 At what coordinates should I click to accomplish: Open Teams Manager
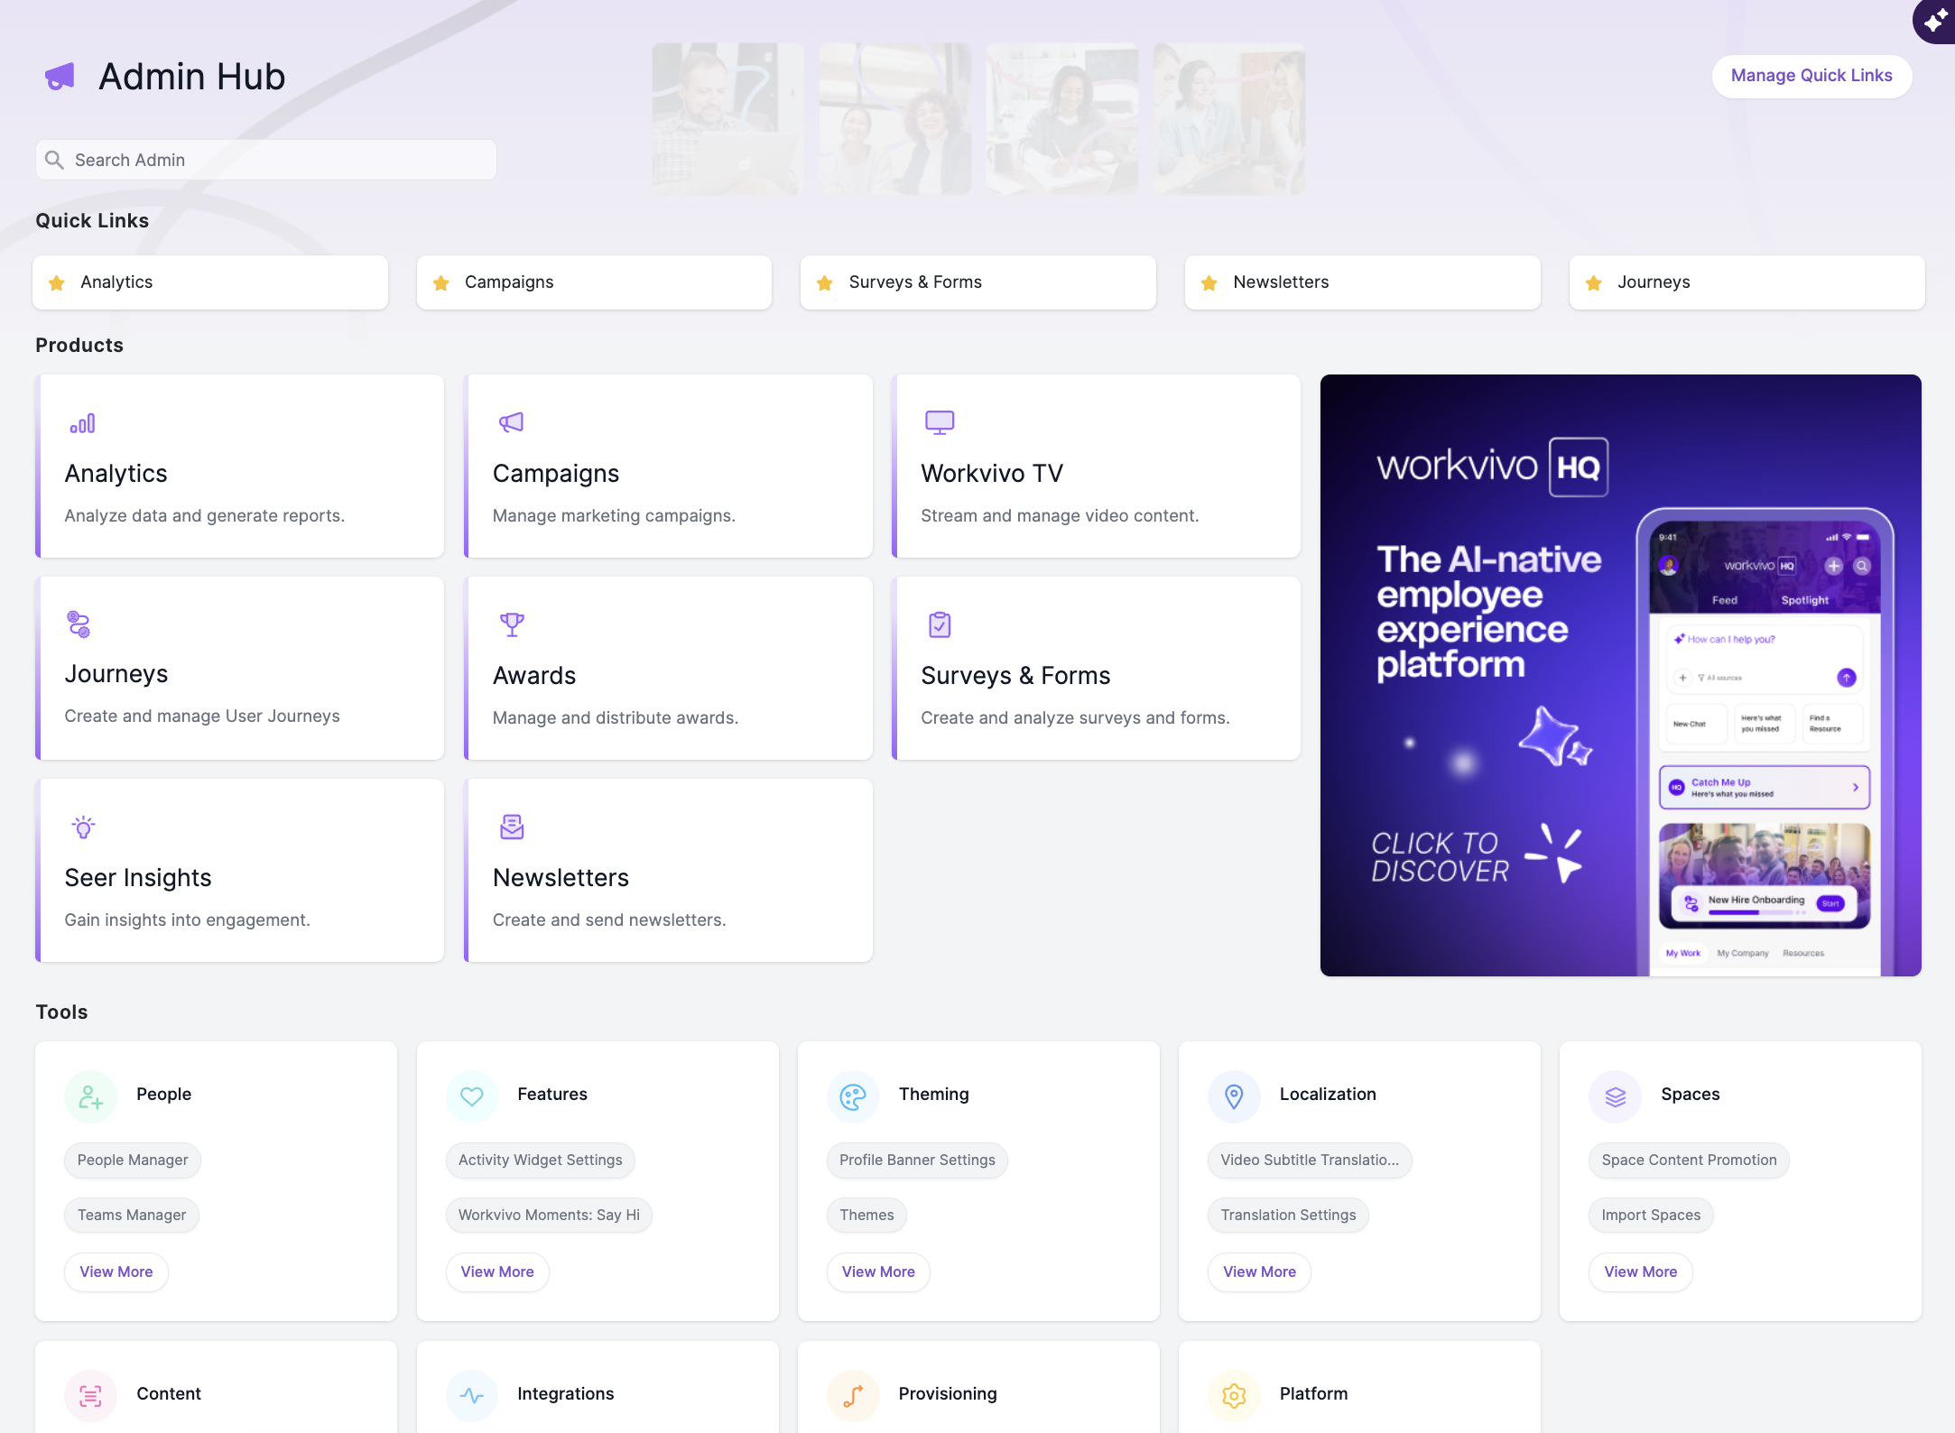[132, 1216]
